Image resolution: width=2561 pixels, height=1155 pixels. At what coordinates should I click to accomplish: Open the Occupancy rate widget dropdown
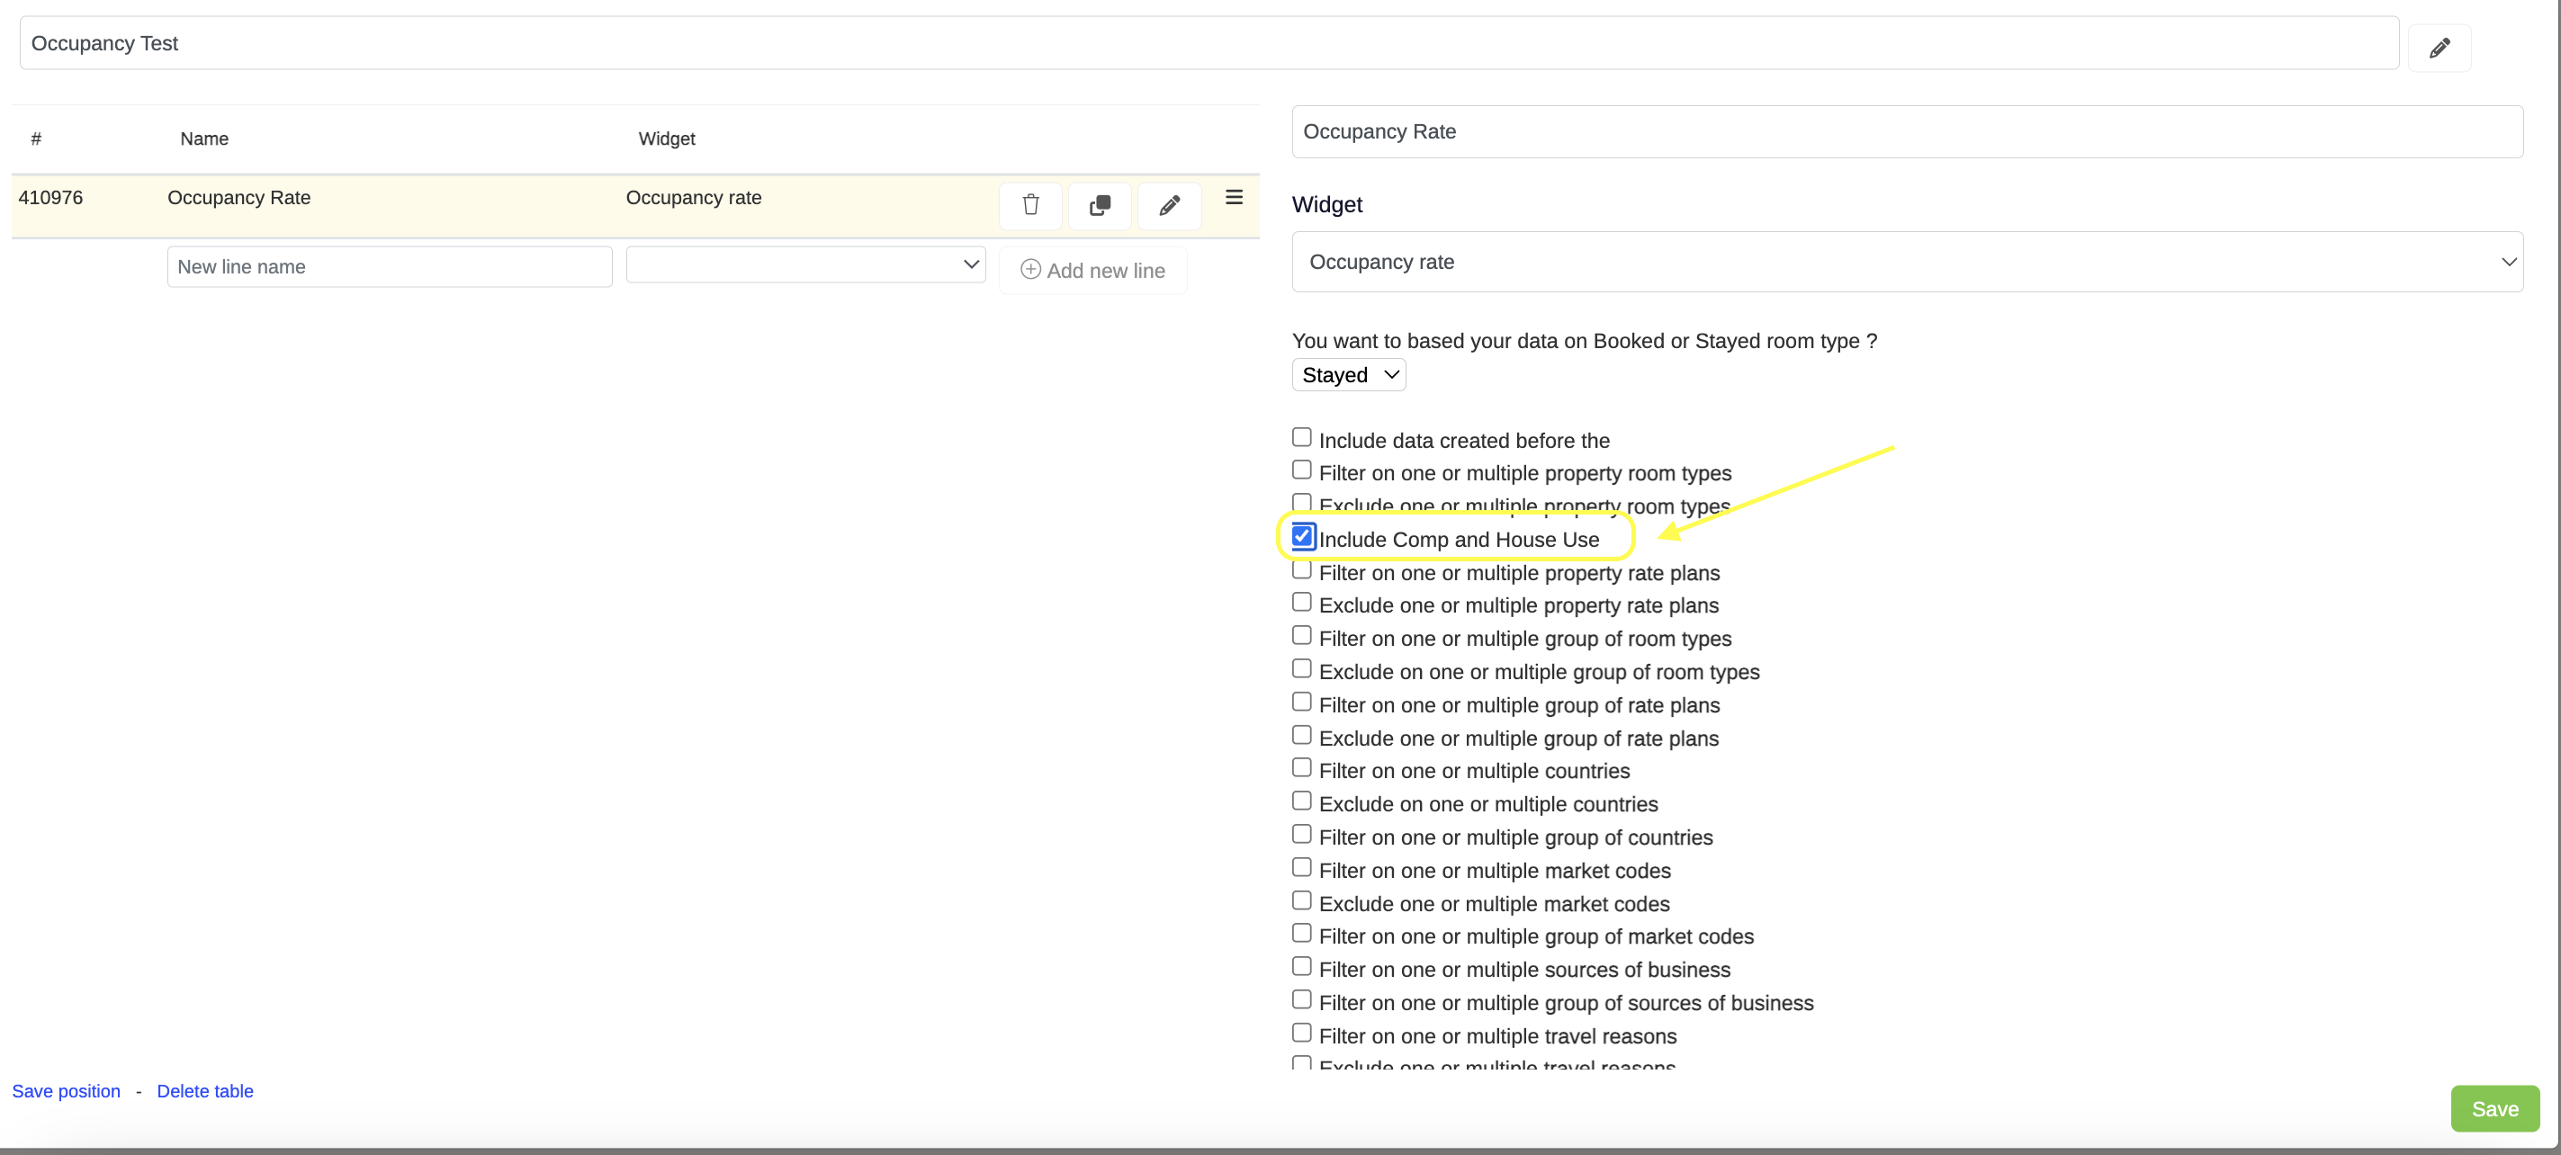(x=1906, y=262)
